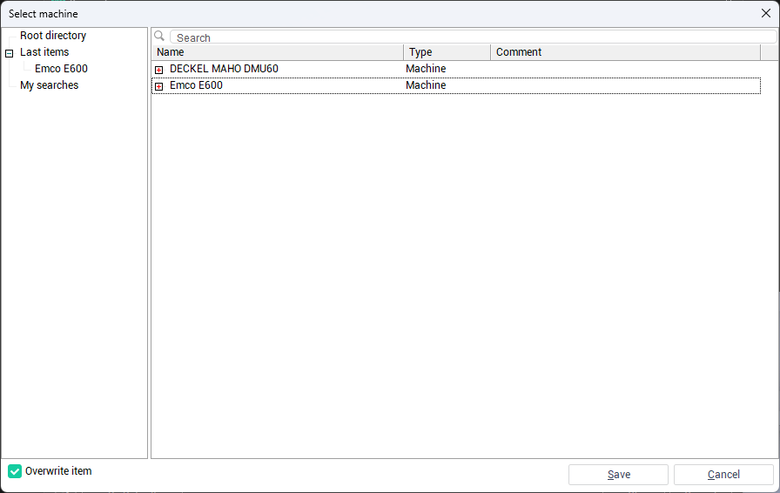Click the Comment column header
Image resolution: width=780 pixels, height=493 pixels.
pos(624,52)
